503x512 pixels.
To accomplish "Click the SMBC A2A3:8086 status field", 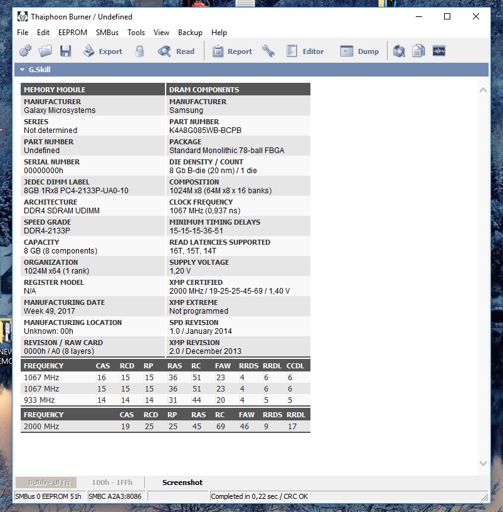I will coord(117,496).
